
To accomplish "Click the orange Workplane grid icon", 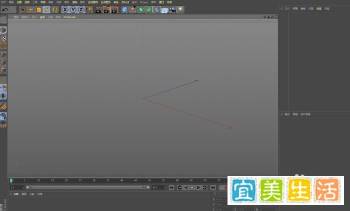I will [3, 46].
